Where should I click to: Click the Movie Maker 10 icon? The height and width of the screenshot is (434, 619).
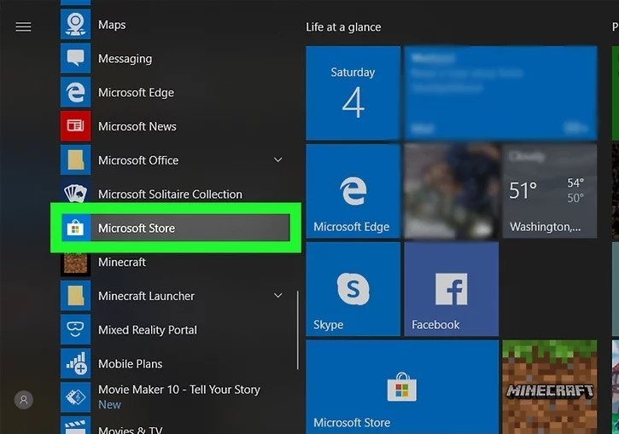[75, 397]
